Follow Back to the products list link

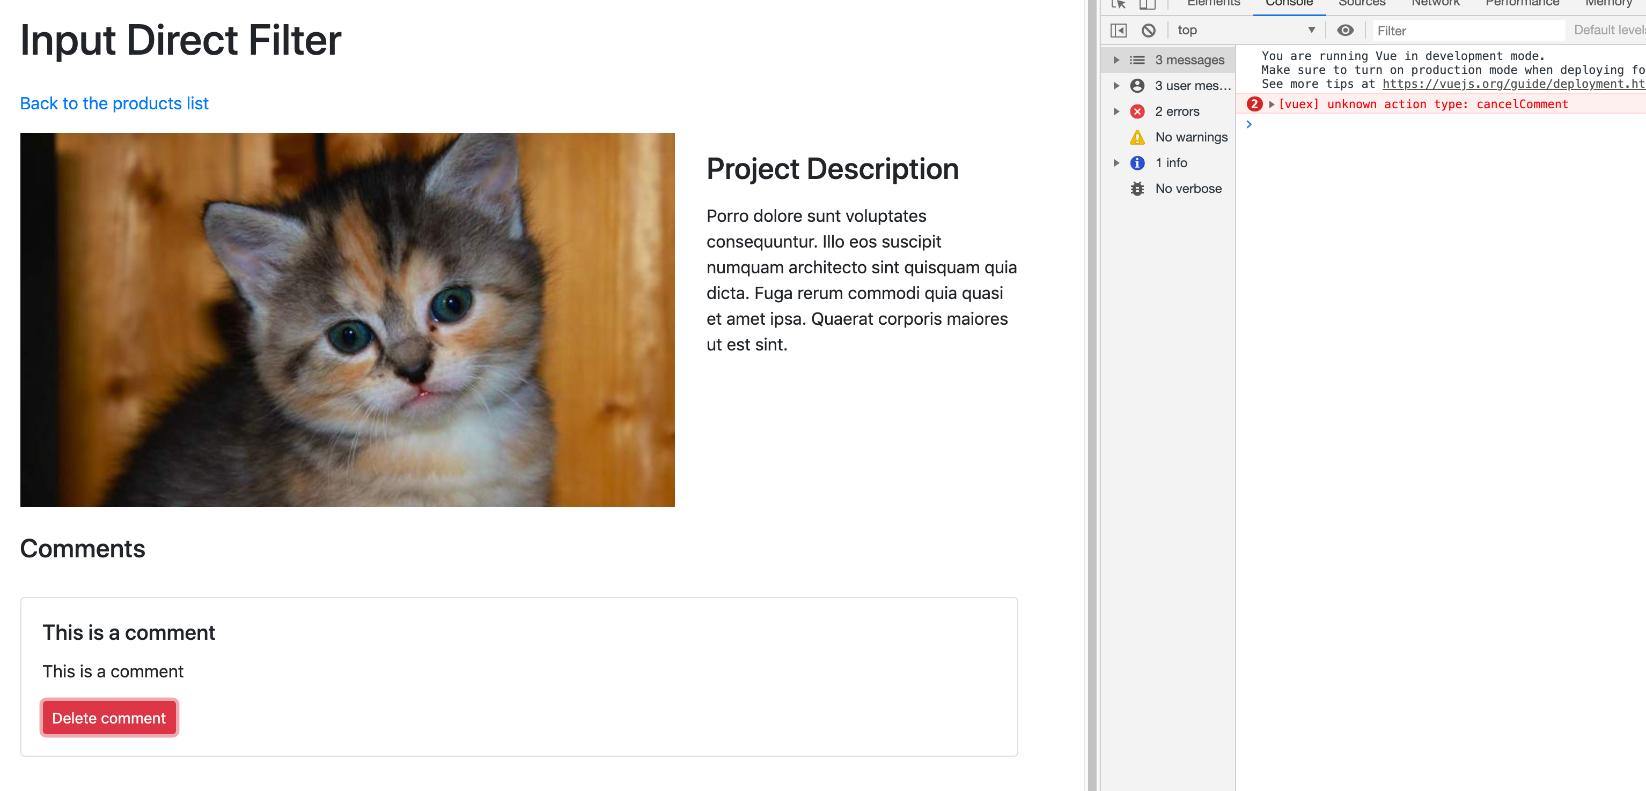point(114,103)
